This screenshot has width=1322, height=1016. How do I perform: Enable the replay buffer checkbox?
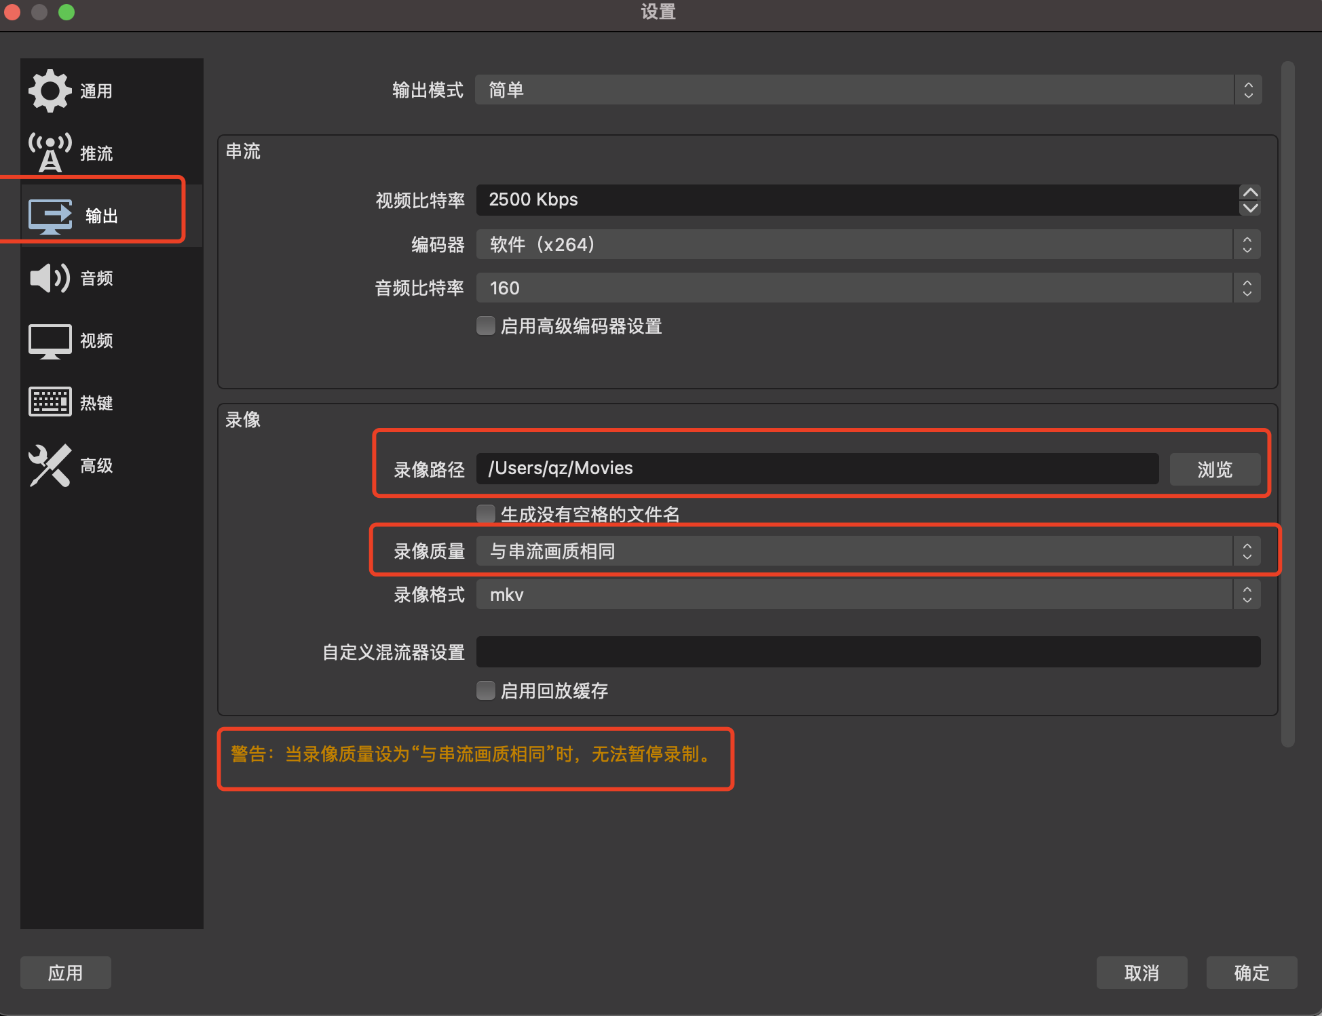486,690
